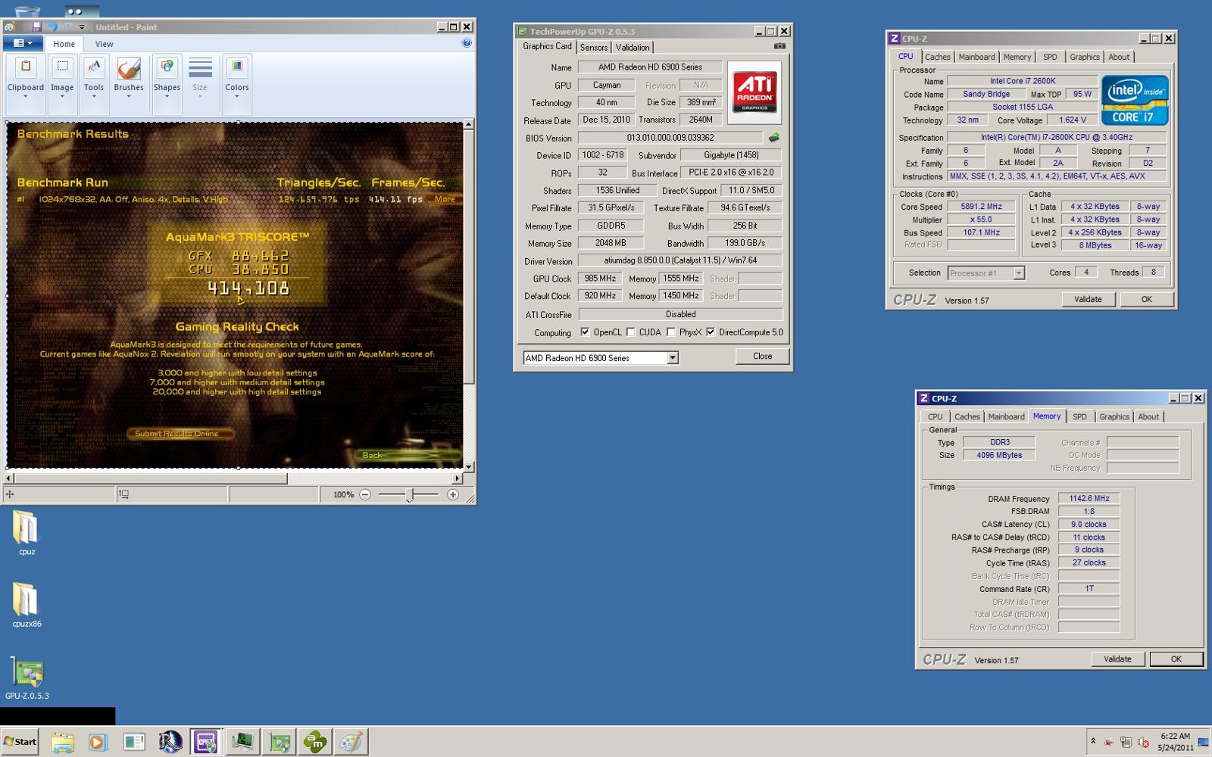This screenshot has width=1212, height=757.
Task: Select the Brushes tool icon in Paint
Action: [129, 68]
